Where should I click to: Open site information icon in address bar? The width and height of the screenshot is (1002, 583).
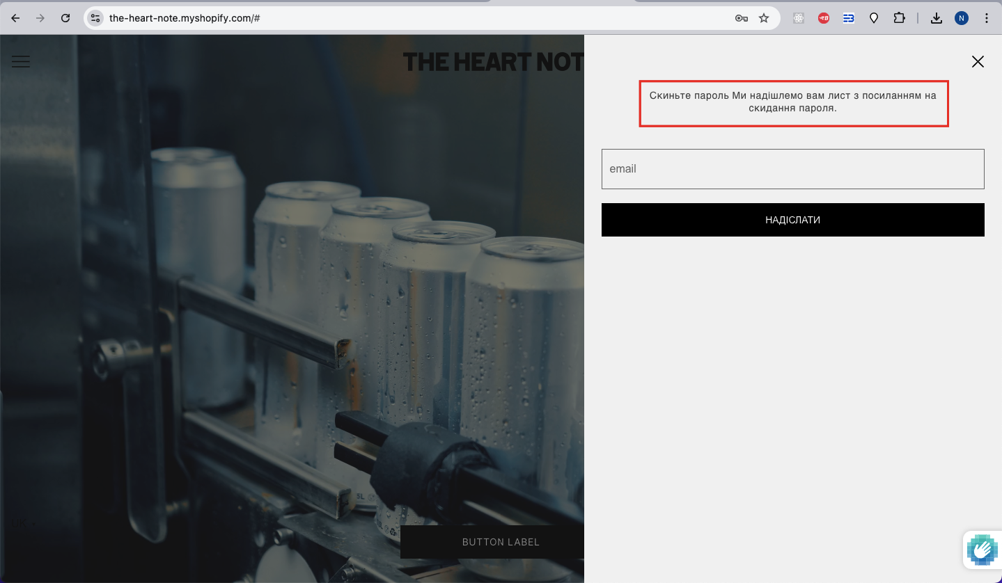click(95, 18)
